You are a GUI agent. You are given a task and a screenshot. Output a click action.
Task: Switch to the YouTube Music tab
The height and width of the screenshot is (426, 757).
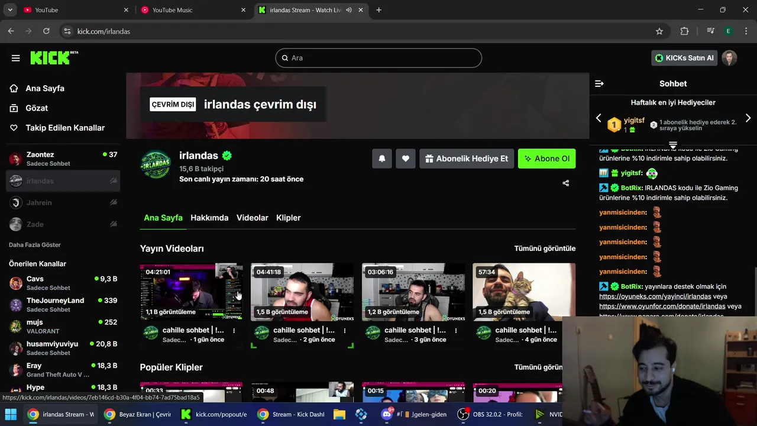193,10
